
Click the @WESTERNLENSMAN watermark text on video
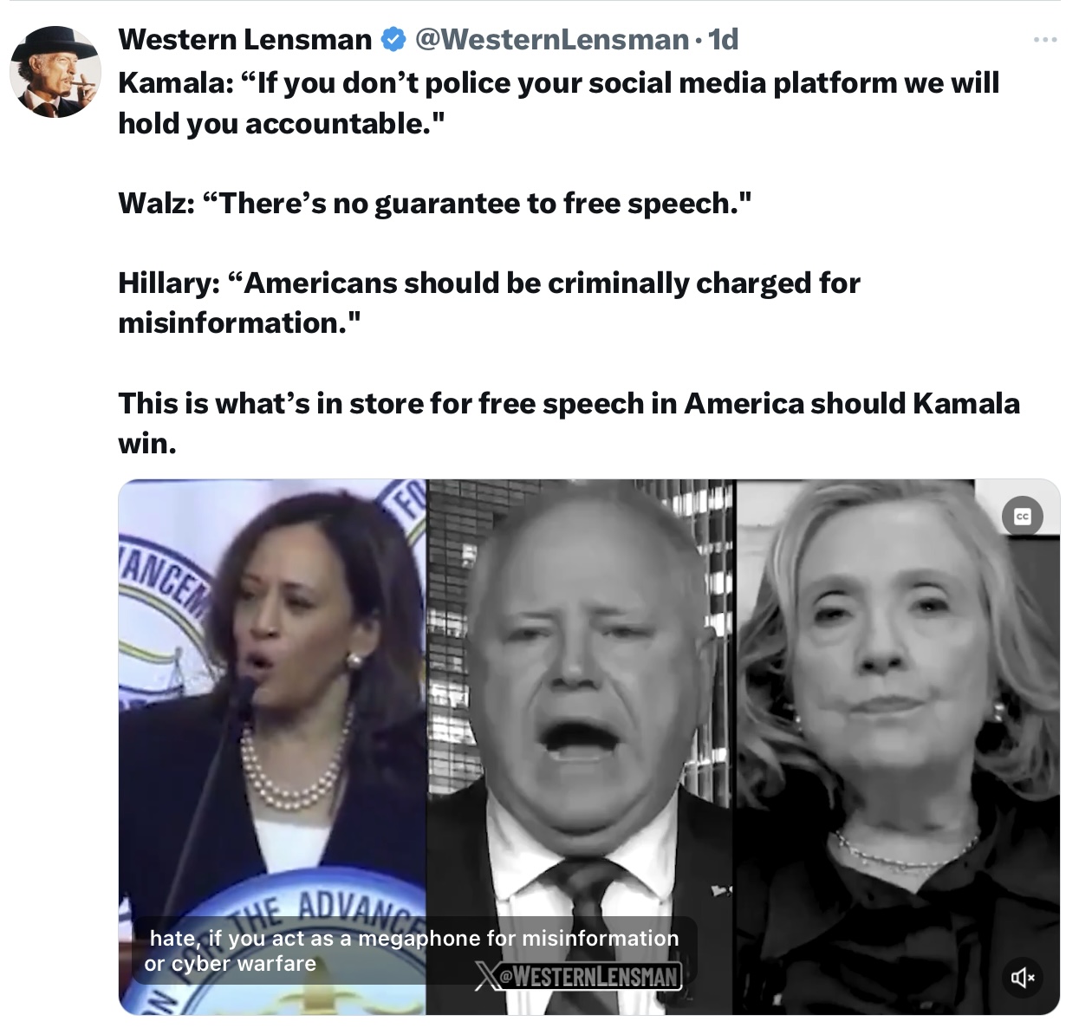tap(588, 976)
